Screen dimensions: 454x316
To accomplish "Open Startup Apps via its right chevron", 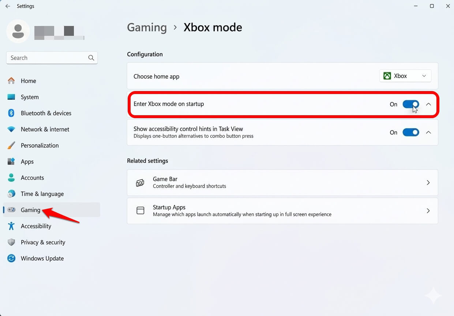I will [x=428, y=211].
